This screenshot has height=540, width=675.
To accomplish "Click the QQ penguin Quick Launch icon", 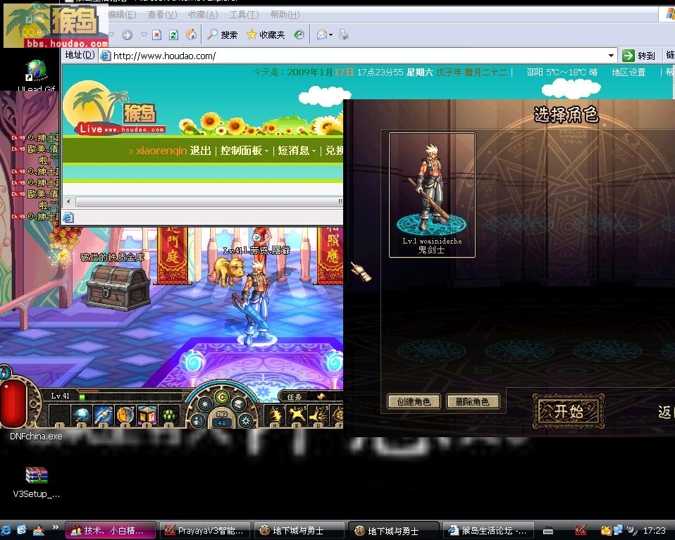I will click(x=39, y=530).
